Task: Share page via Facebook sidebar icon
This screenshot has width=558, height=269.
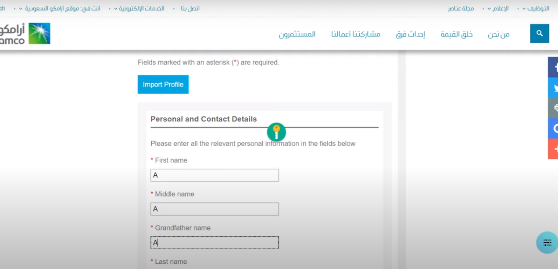Action: click(x=553, y=67)
